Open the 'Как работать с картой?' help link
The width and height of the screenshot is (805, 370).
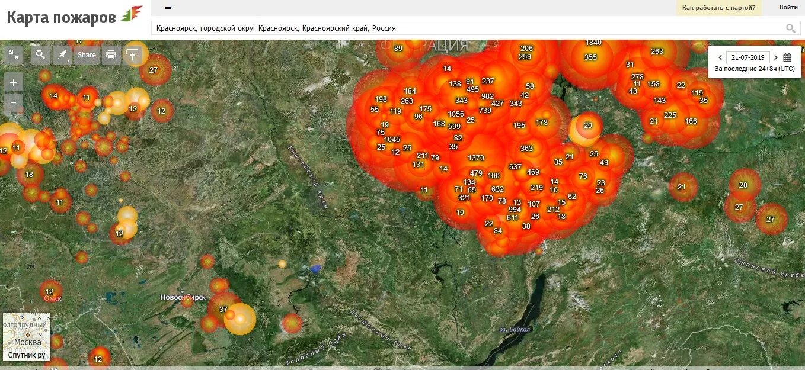click(718, 8)
